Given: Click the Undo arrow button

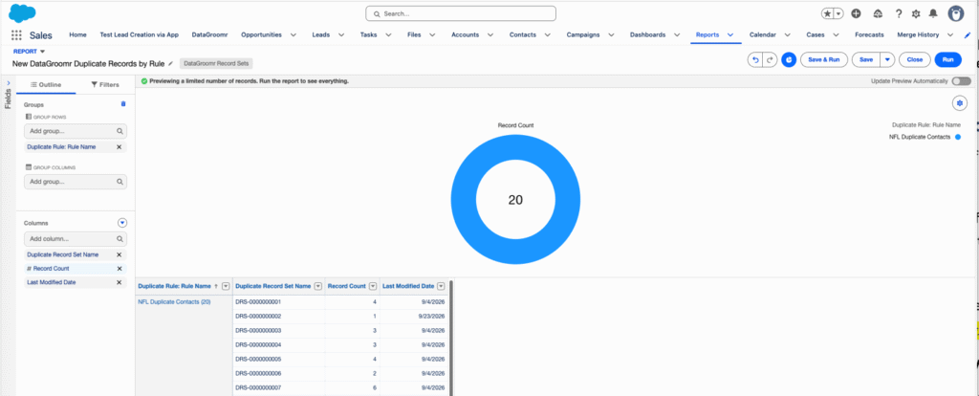Looking at the screenshot, I should tap(755, 60).
